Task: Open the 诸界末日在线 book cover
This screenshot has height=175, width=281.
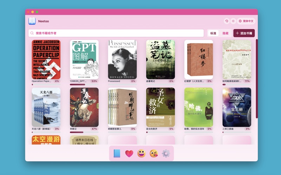Action: (84, 140)
